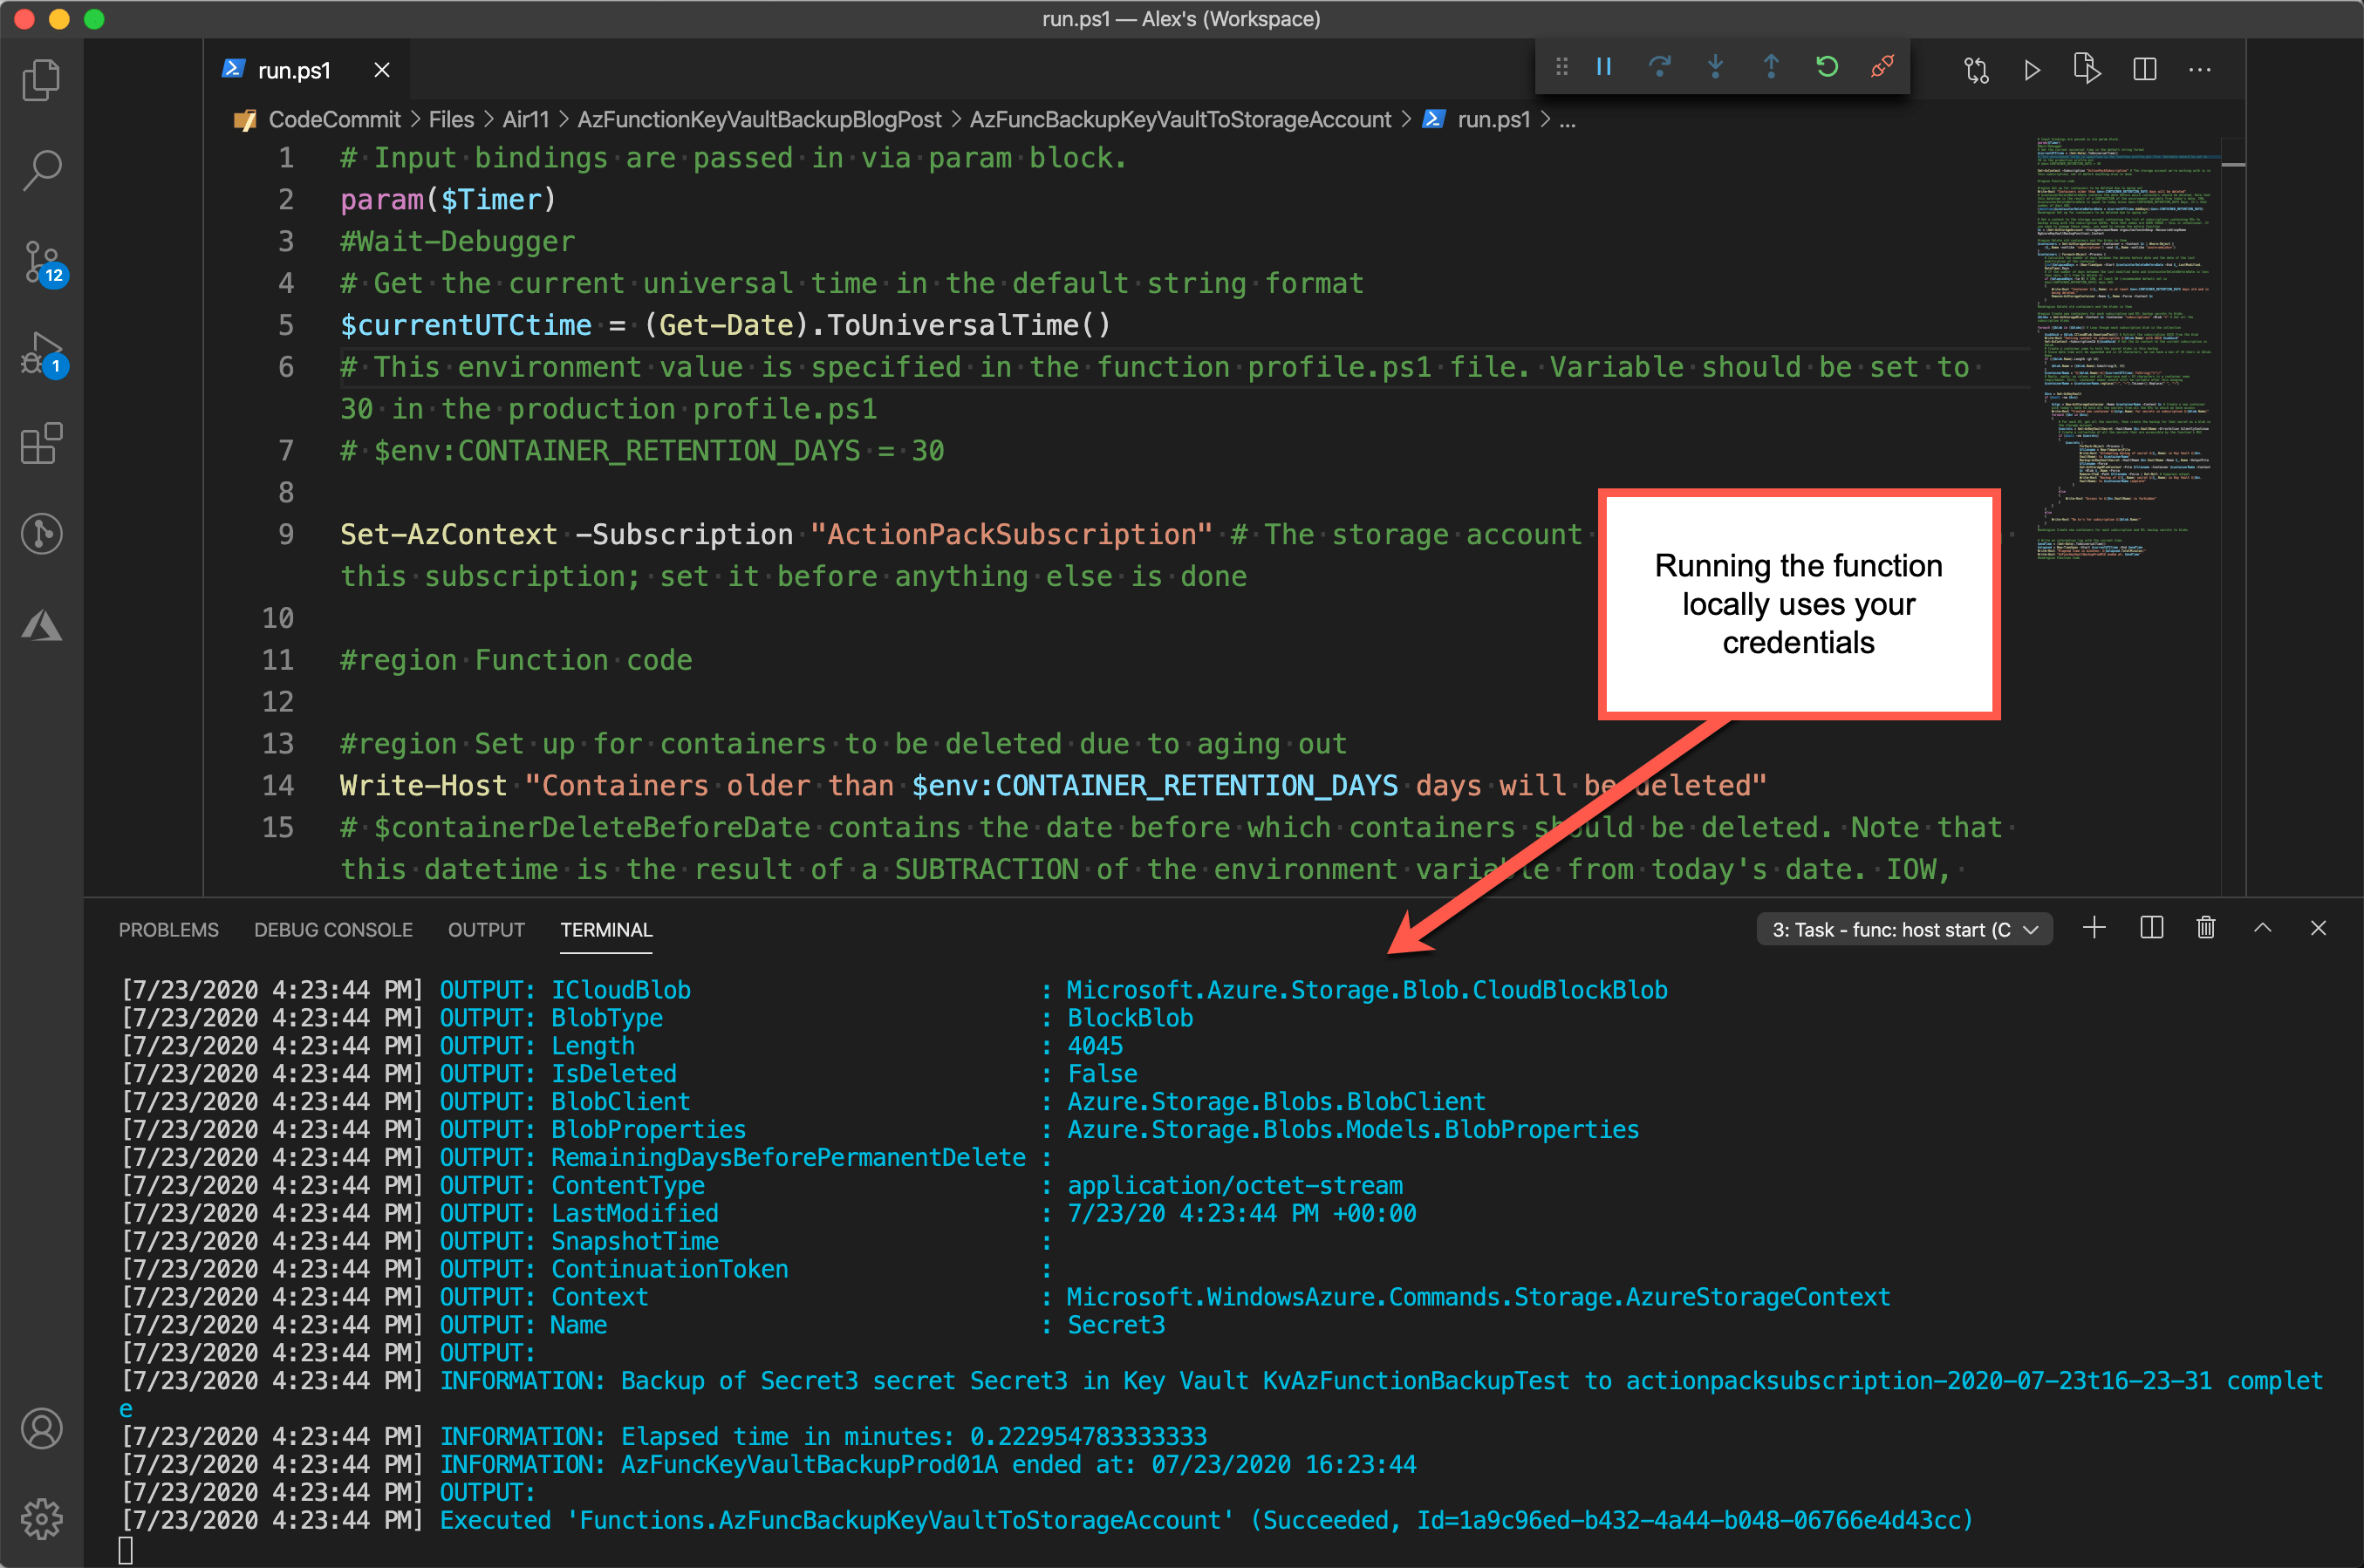Click the code minimap on the right edge
The image size is (2364, 1568).
click(2120, 400)
